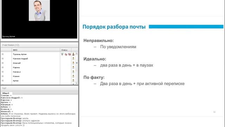Select participant name Туровец Артем in the list
This screenshot has width=225, height=127.
click(20, 54)
